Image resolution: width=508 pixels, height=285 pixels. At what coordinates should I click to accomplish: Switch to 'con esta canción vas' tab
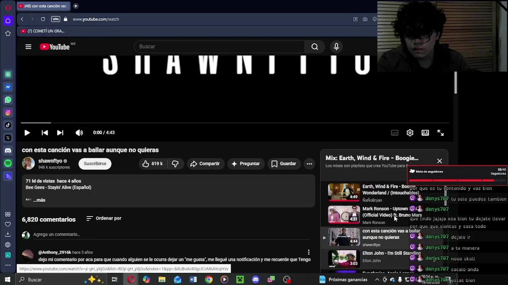click(43, 6)
